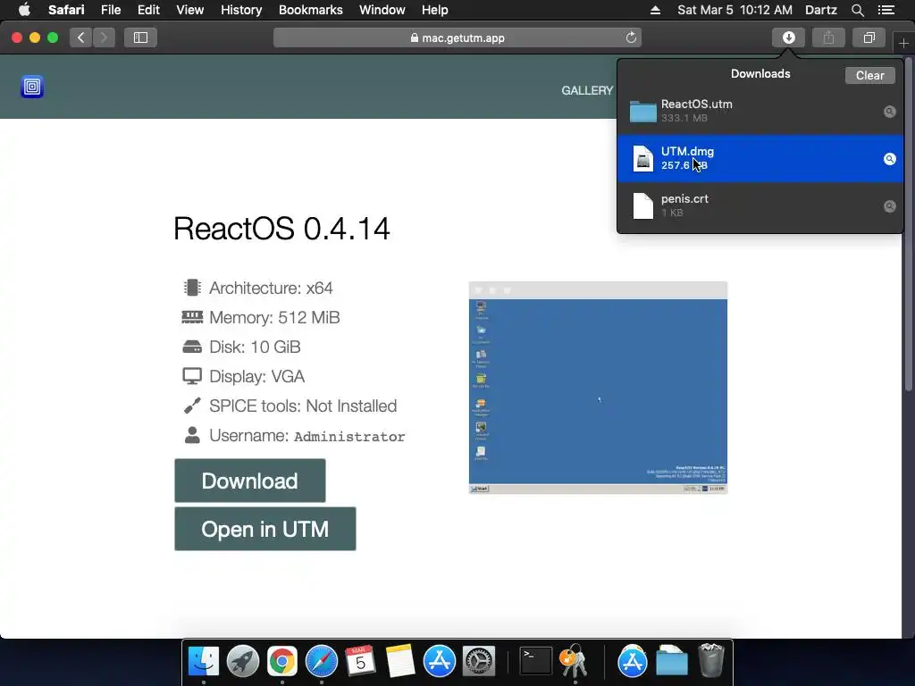915x686 pixels.
Task: Open System Preferences gear in Dock
Action: (x=479, y=661)
